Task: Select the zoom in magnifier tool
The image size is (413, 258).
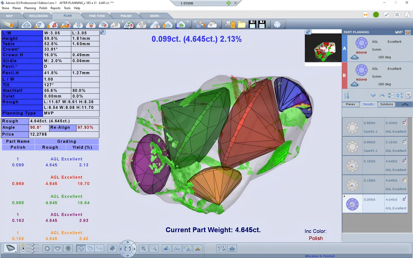Action: point(143,249)
